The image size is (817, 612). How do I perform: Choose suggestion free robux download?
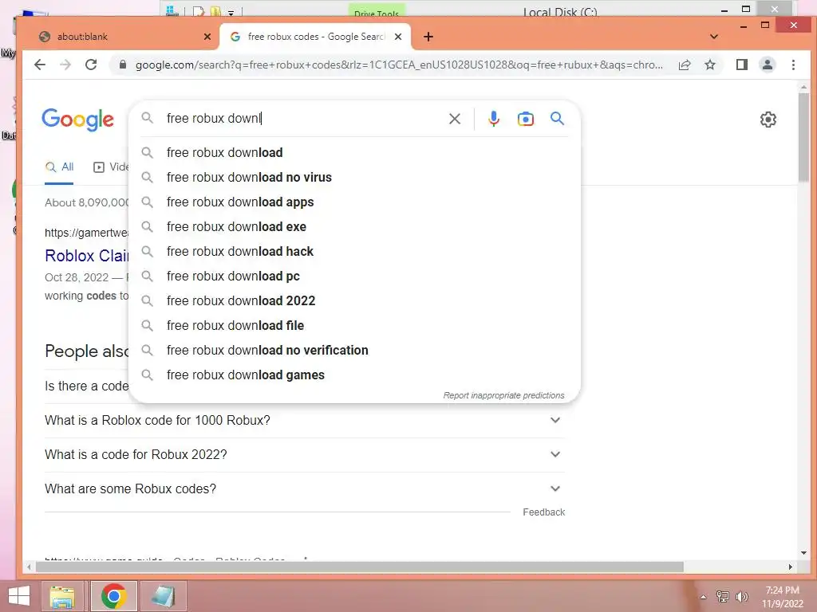click(354, 152)
